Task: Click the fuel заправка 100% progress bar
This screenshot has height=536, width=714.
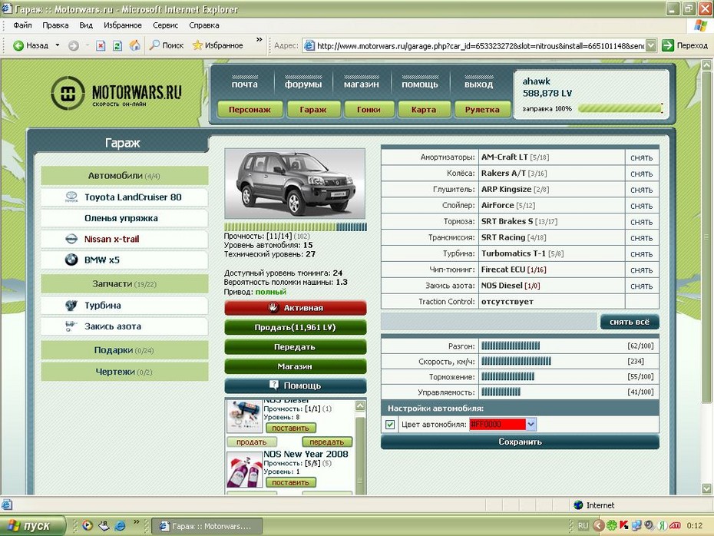Action: 620,109
